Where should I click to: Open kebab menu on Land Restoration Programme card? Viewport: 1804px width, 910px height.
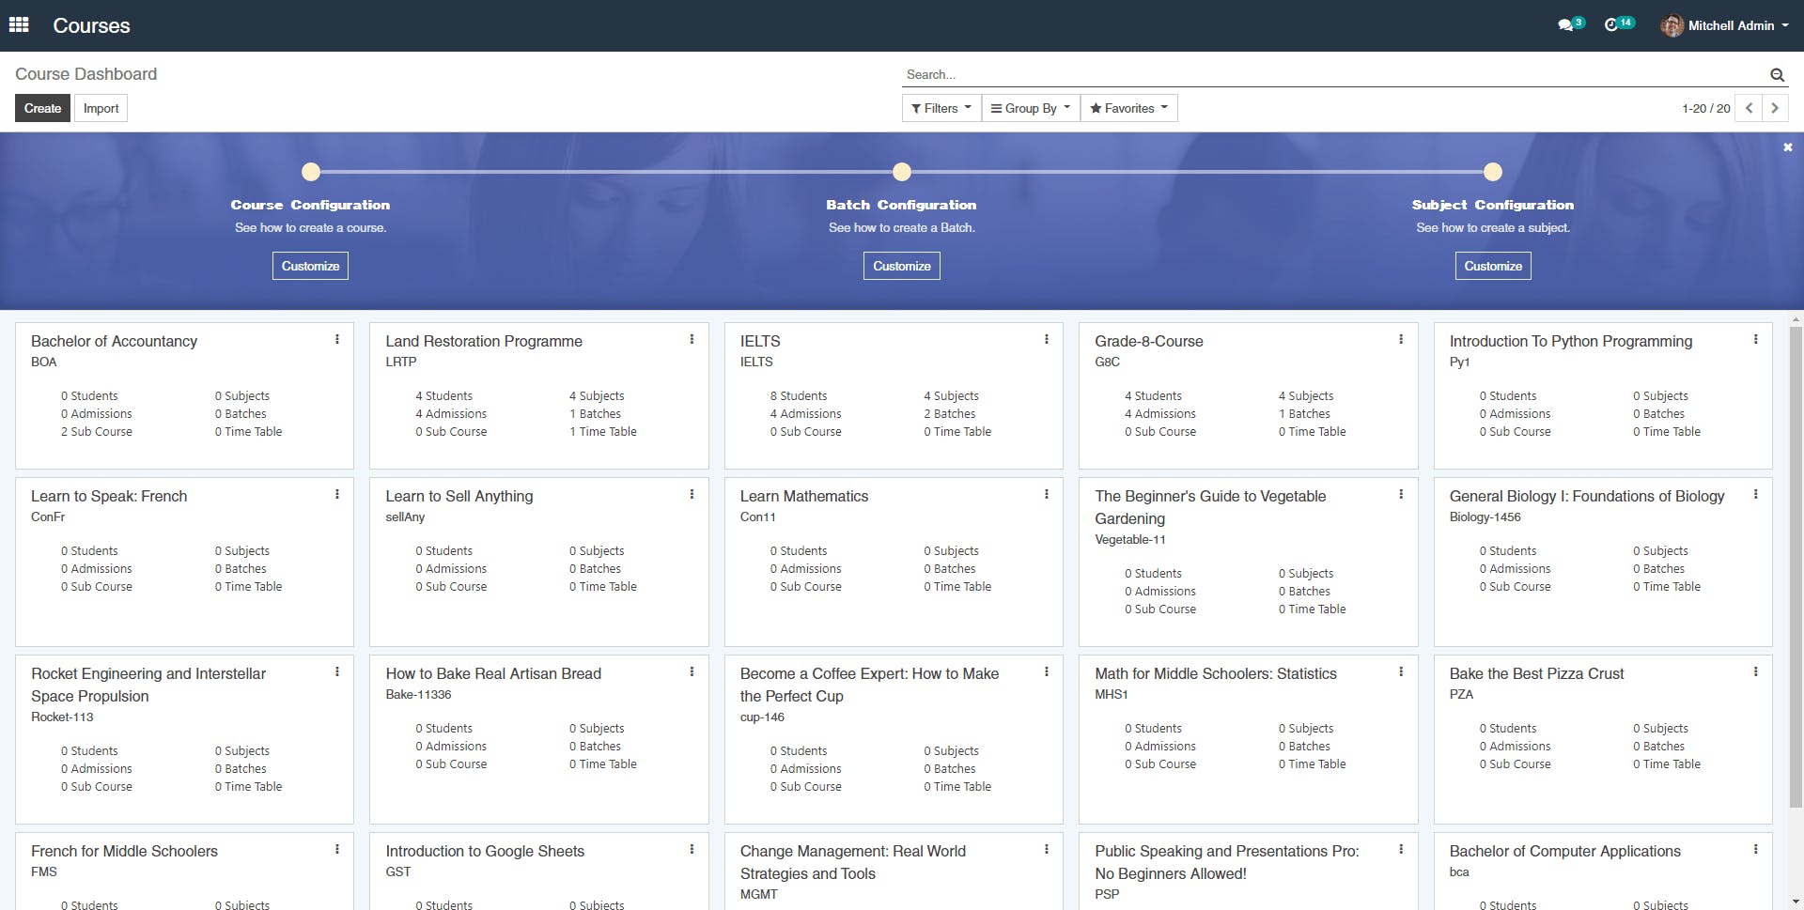tap(692, 340)
